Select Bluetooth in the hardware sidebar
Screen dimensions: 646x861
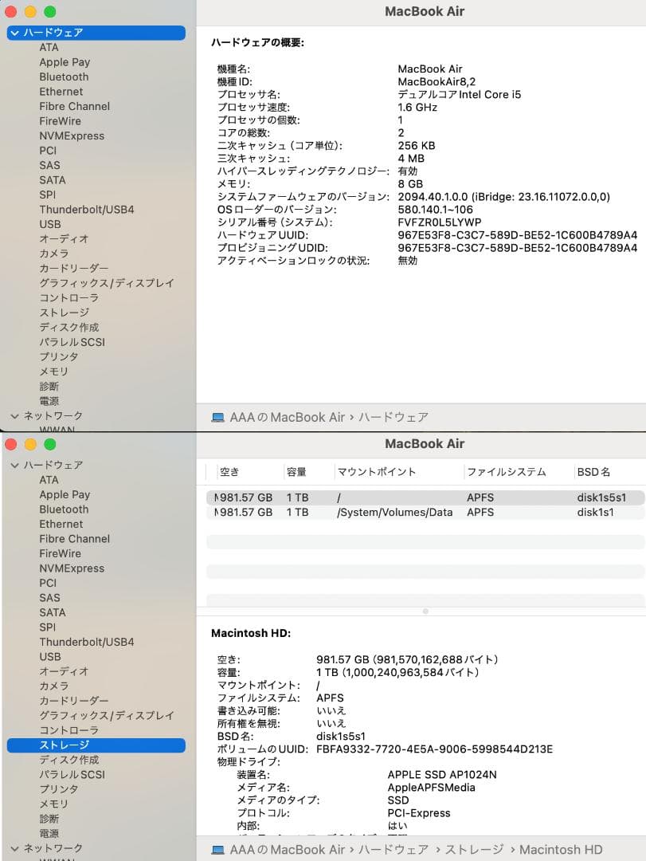tap(64, 77)
